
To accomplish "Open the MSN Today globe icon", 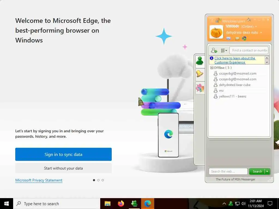I will pos(244,38).
